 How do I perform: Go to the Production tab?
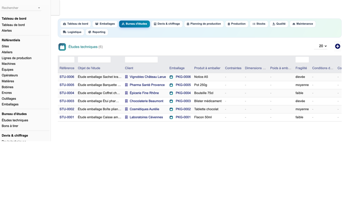pos(237,24)
